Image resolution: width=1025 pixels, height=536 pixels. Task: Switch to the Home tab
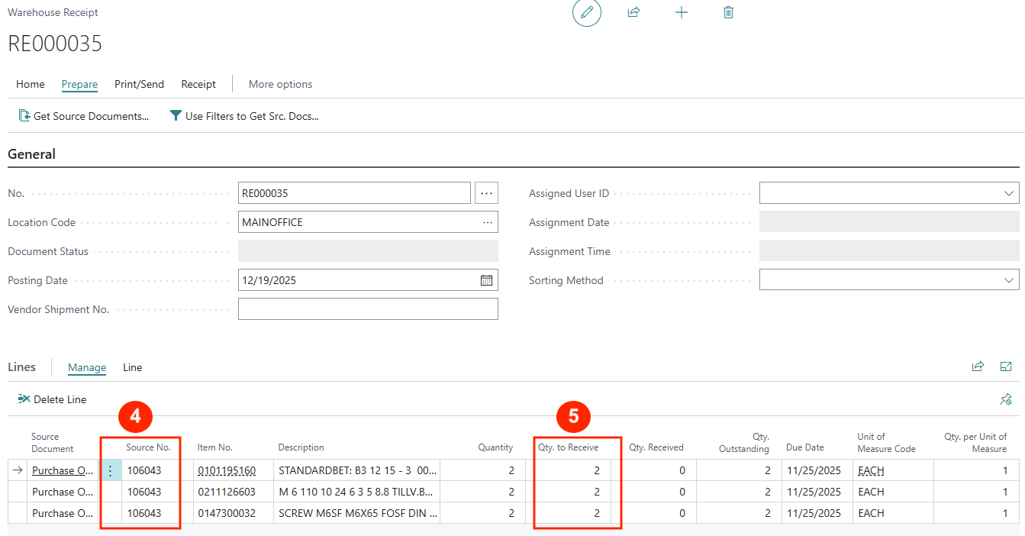[x=31, y=84]
